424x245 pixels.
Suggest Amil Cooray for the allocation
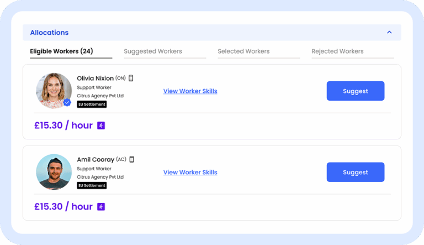355,172
